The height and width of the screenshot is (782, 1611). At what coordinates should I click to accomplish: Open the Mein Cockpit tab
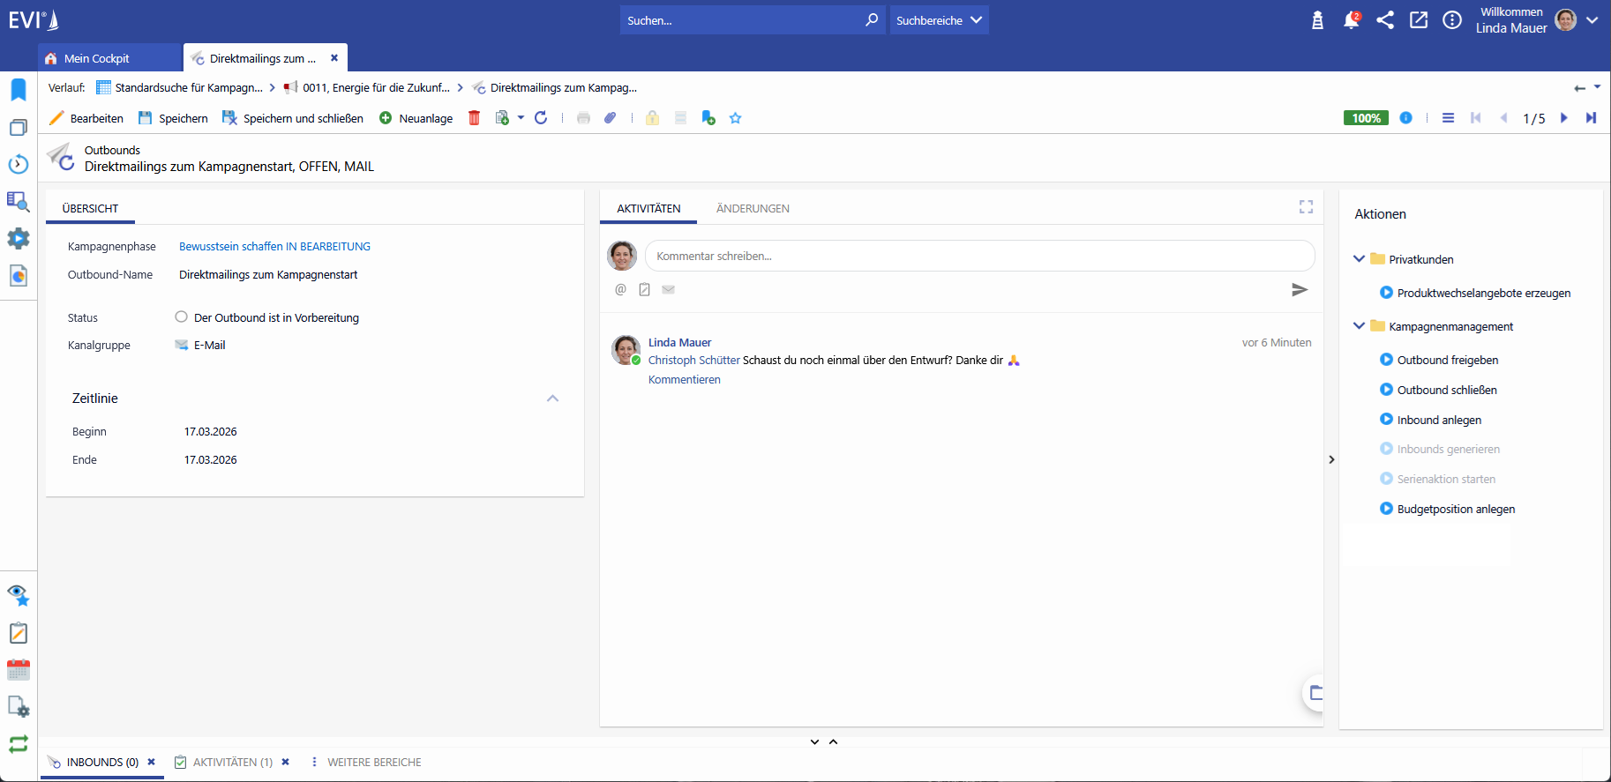click(97, 59)
